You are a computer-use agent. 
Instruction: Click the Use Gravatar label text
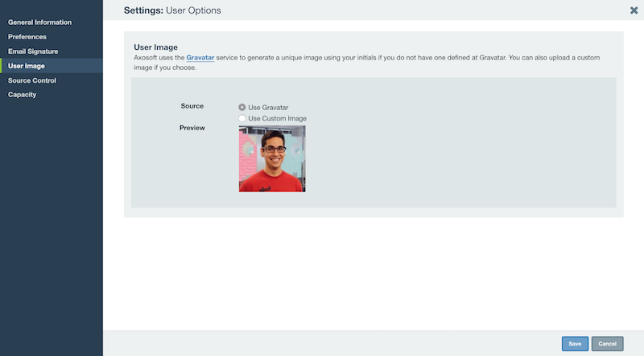268,108
